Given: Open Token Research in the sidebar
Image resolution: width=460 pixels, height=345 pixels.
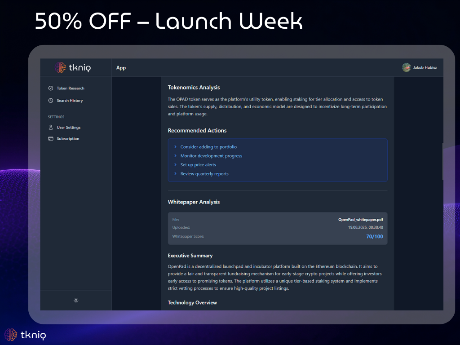Looking at the screenshot, I should (x=71, y=88).
